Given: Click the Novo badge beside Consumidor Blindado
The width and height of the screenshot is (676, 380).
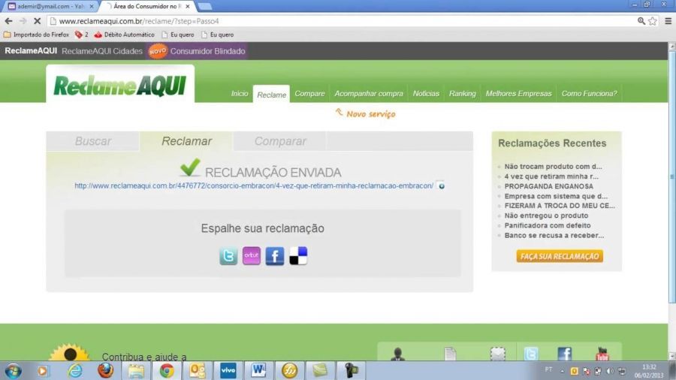Looking at the screenshot, I should pyautogui.click(x=158, y=51).
